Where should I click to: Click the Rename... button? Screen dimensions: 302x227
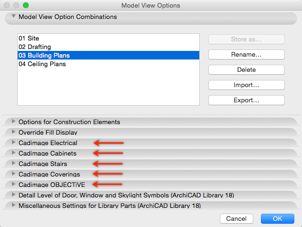247,55
